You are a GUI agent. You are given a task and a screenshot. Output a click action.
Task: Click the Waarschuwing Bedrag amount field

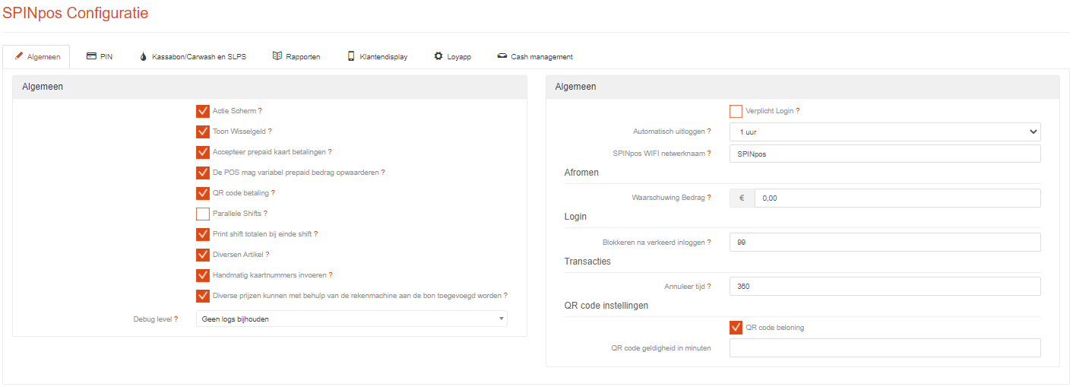click(897, 198)
